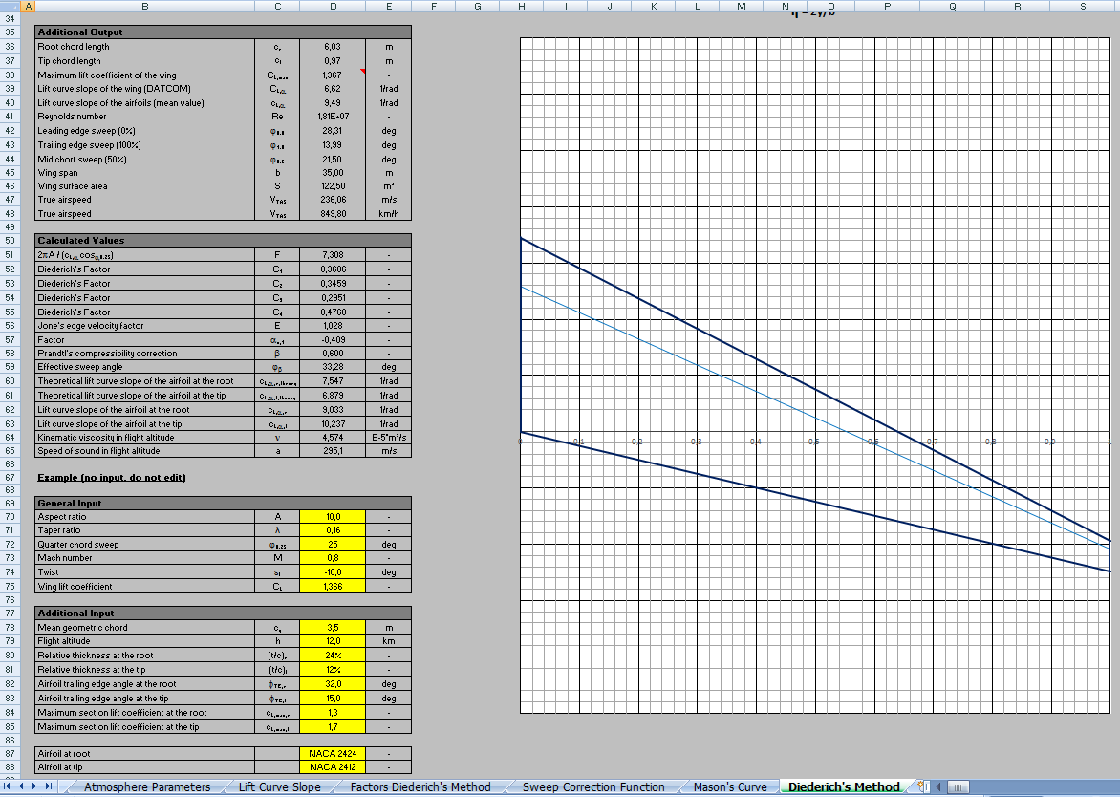Select the Jone's edge velocity factor label
Screen dimensions: 1120x797
tap(145, 326)
